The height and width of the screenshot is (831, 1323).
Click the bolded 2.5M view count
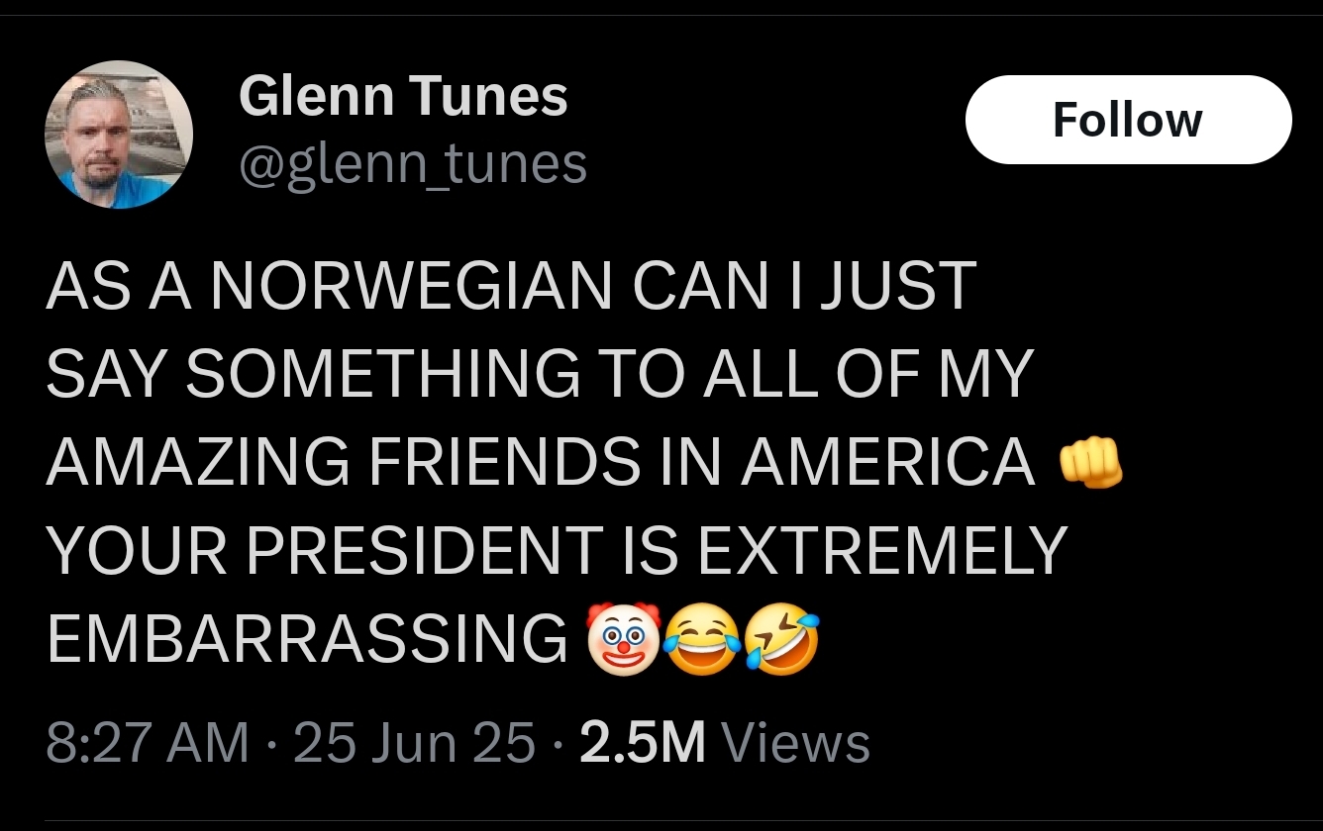click(644, 739)
